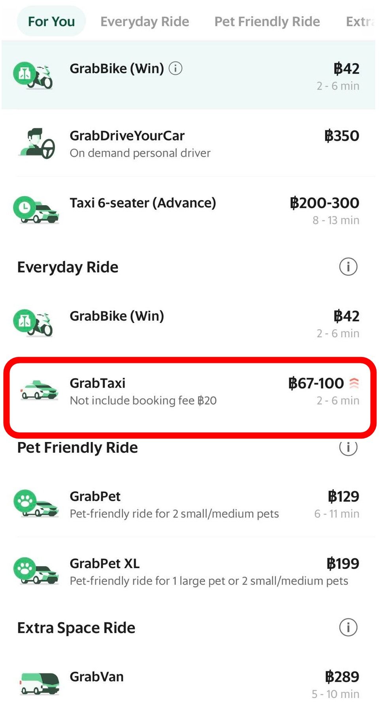Tap GrabTaxi surge pricing arrows icon
Image resolution: width=380 pixels, height=716 pixels.
click(354, 383)
